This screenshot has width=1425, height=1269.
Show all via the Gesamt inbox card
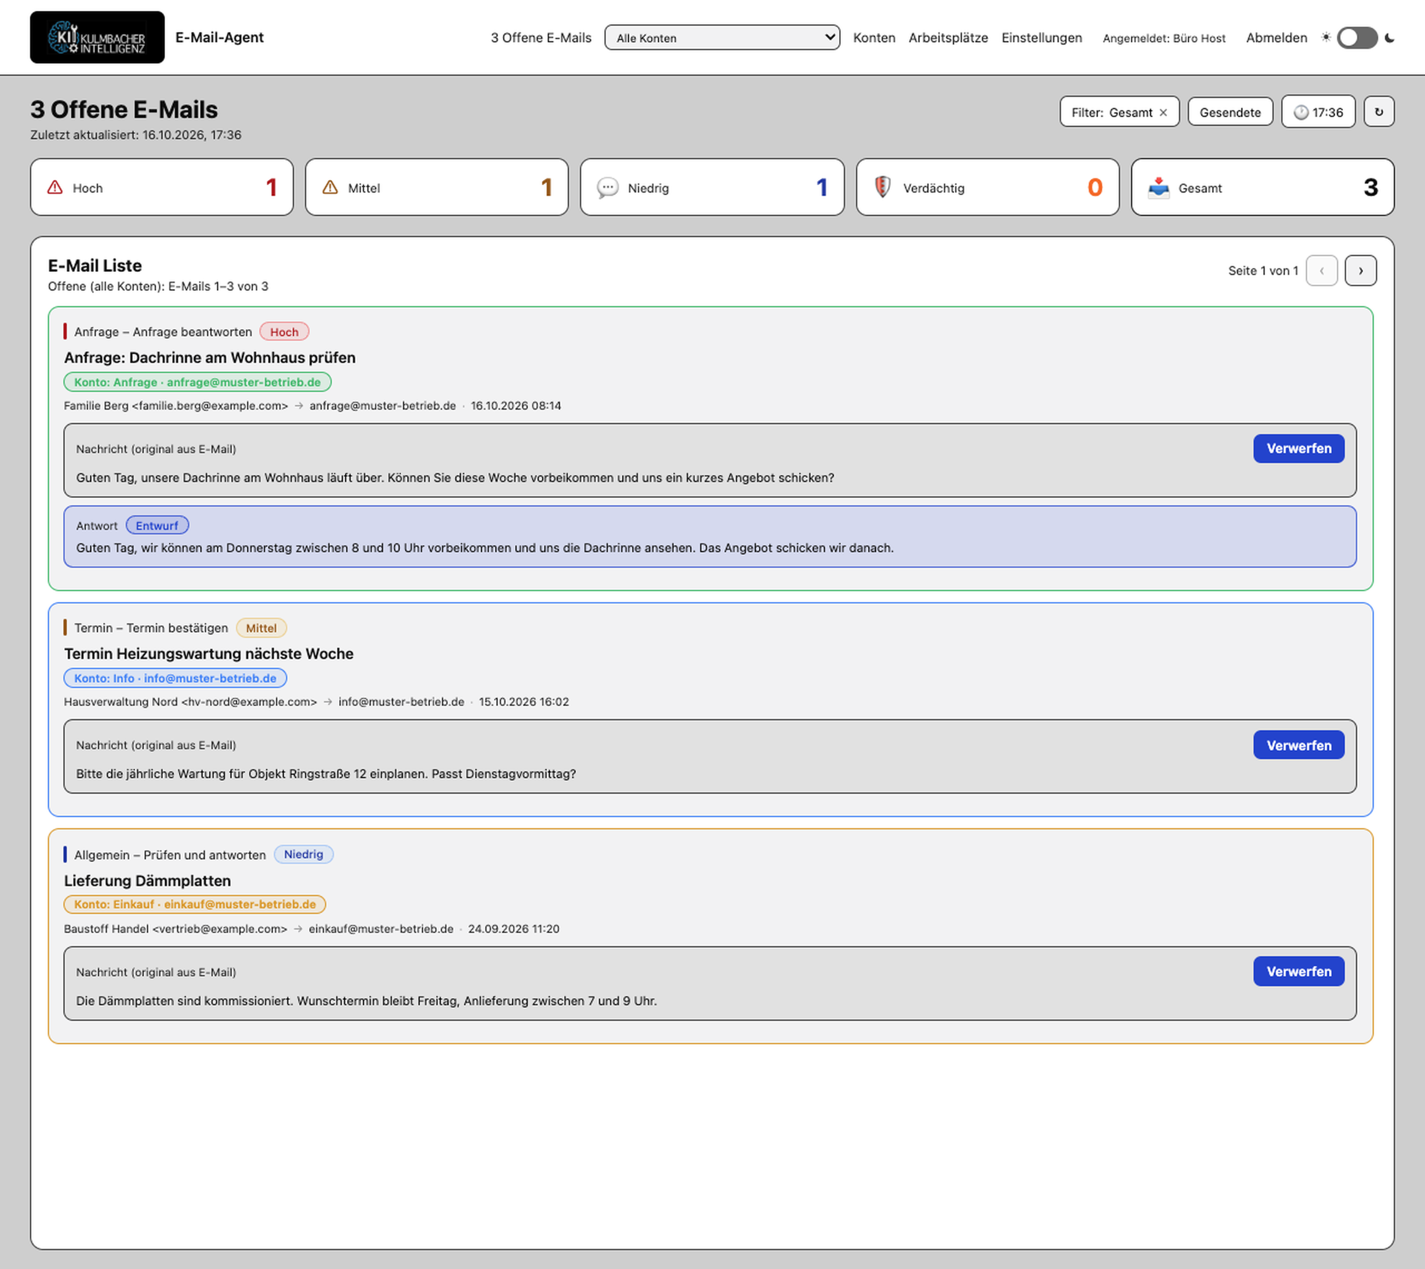[1262, 188]
